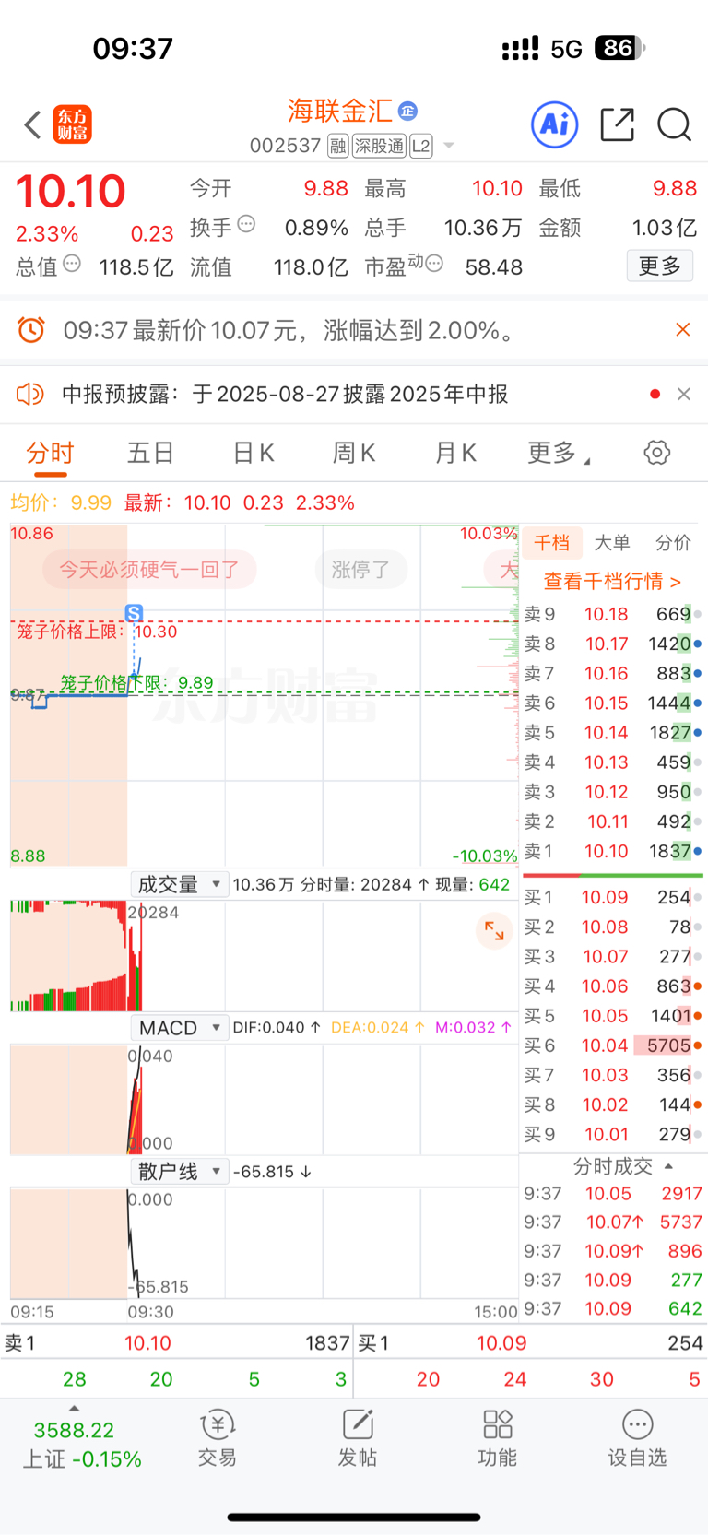This screenshot has height=1535, width=708.
Task: Select the 千档 order book tab
Action: (552, 543)
